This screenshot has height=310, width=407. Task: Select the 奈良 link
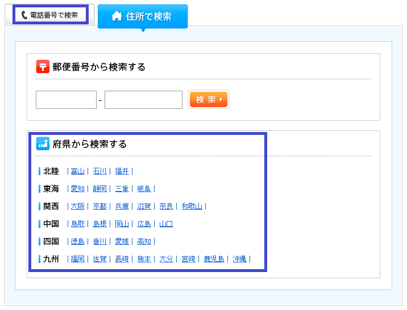coord(166,206)
